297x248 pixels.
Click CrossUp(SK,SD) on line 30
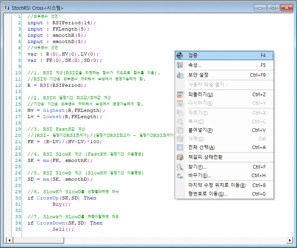58,198
